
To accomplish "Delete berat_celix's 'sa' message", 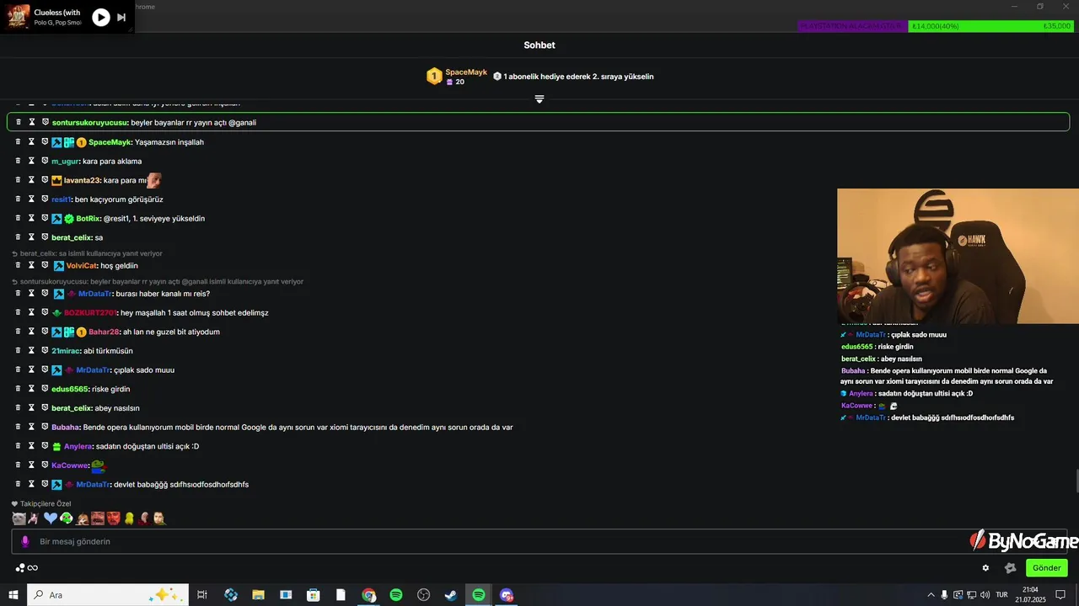I will pyautogui.click(x=19, y=237).
